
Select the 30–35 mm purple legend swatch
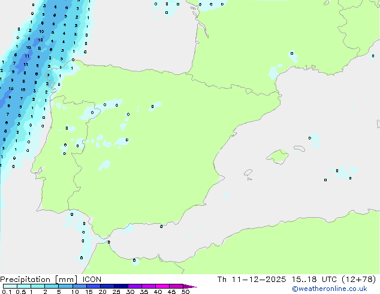pyautogui.click(x=135, y=286)
